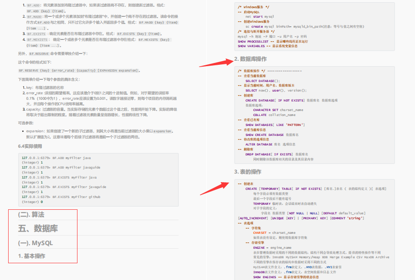The image size is (415, 280).
Task: Click the BF.MEXISTS command in list item 4
Action: (37, 40)
